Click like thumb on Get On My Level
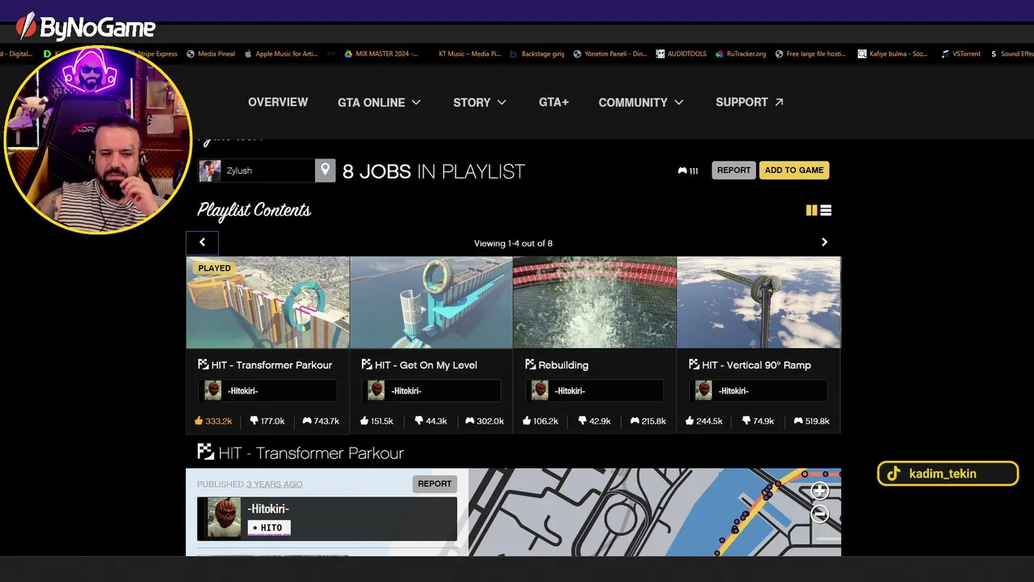Image resolution: width=1034 pixels, height=582 pixels. click(364, 420)
